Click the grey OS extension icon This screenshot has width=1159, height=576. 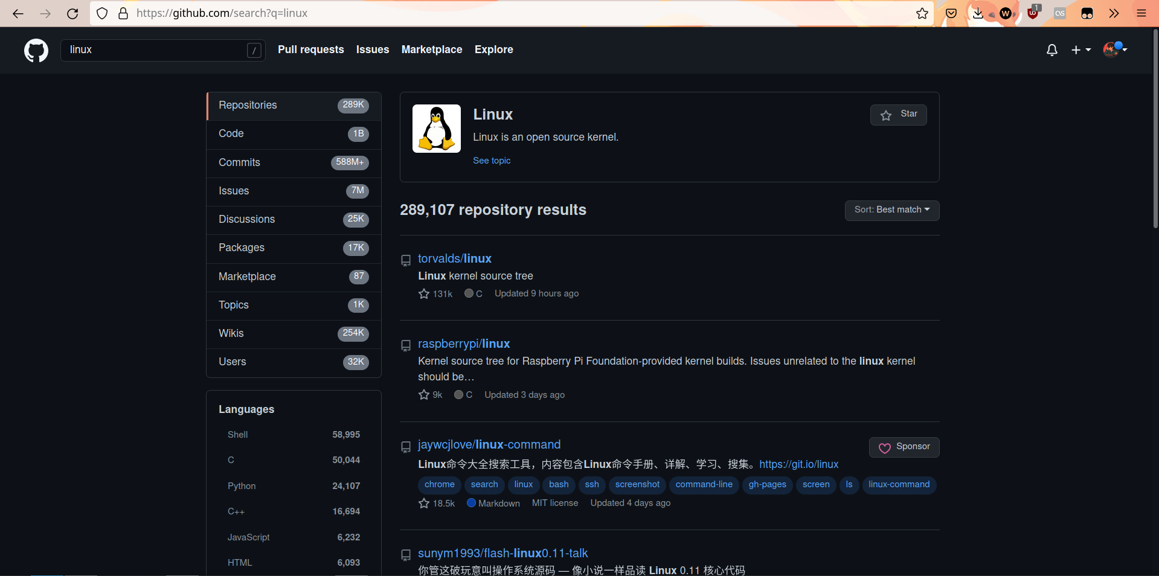pos(1060,13)
